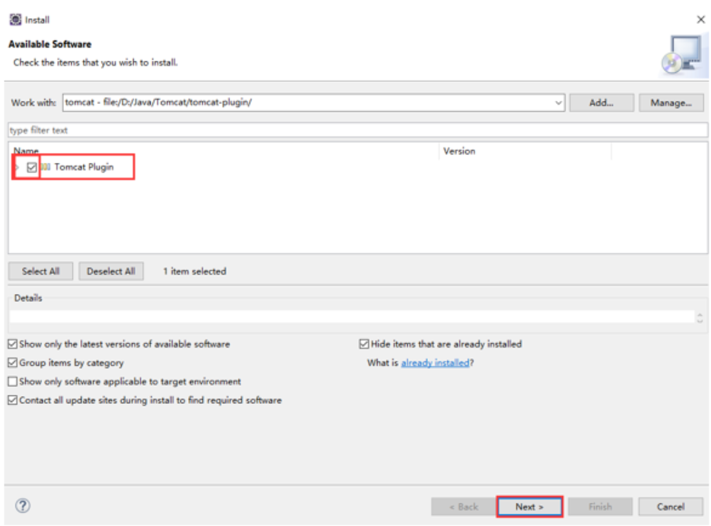711x526 pixels.
Task: Open the already installed link
Action: (435, 363)
